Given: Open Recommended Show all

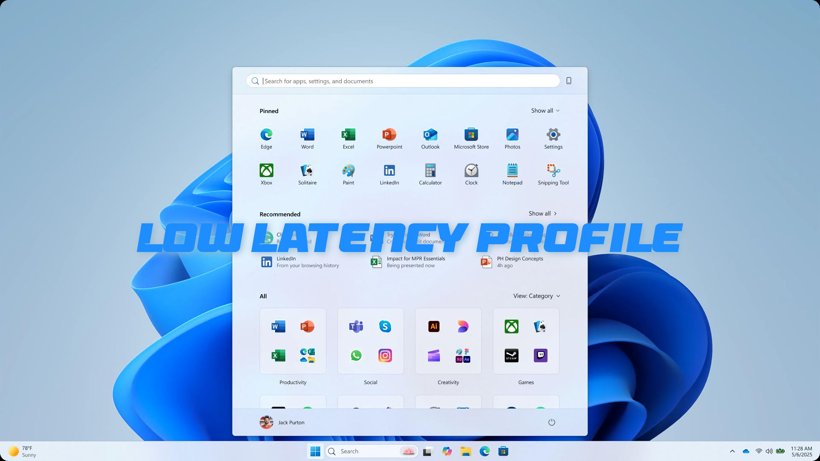Looking at the screenshot, I should pyautogui.click(x=543, y=213).
